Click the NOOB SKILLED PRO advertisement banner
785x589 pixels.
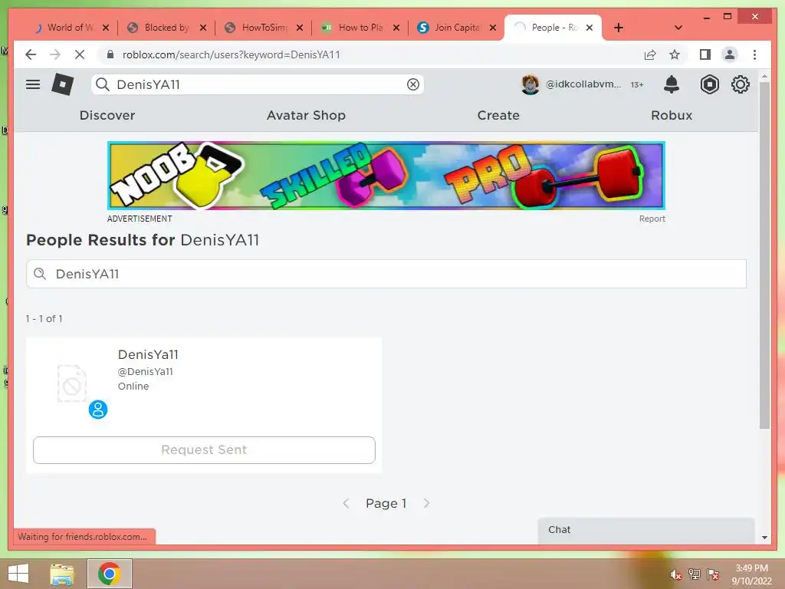[x=386, y=176]
